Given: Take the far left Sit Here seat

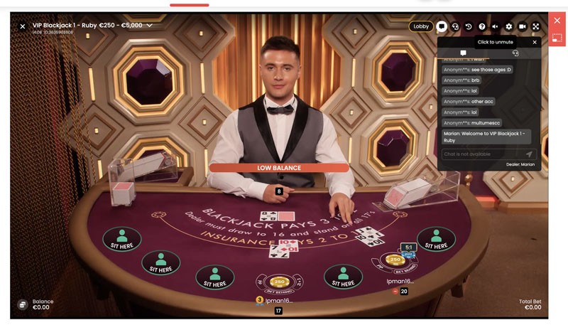Looking at the screenshot, I should 121,239.
